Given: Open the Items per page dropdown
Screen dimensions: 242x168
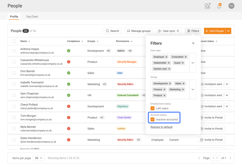Looking at the screenshot, I should click(38, 158).
